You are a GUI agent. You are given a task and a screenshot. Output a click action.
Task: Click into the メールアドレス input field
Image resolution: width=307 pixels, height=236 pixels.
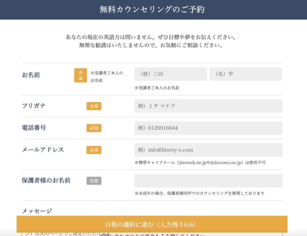[208, 150]
